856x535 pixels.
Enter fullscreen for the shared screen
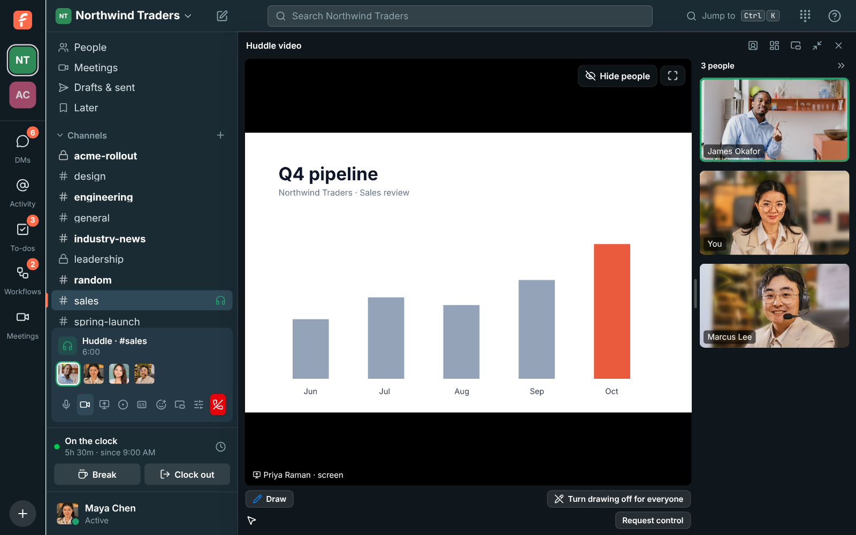(x=672, y=76)
